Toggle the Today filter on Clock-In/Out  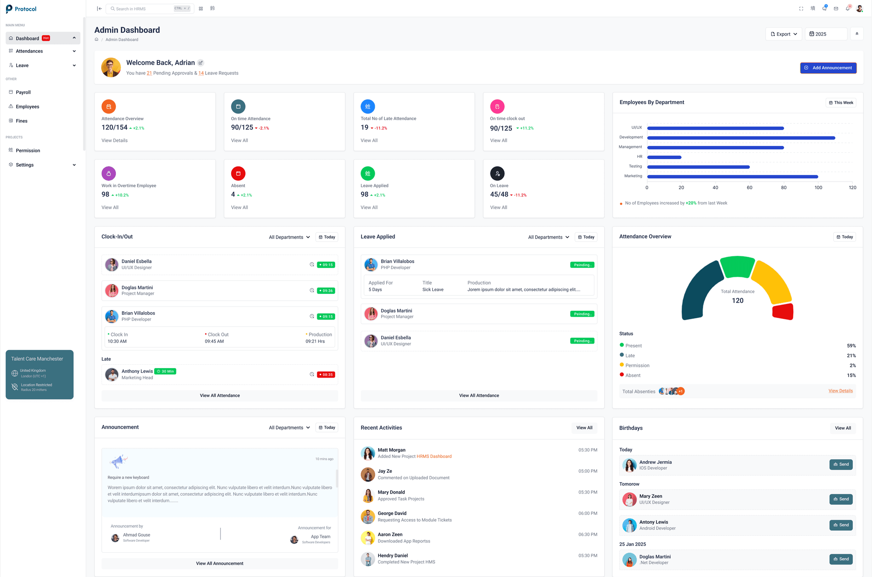point(327,237)
